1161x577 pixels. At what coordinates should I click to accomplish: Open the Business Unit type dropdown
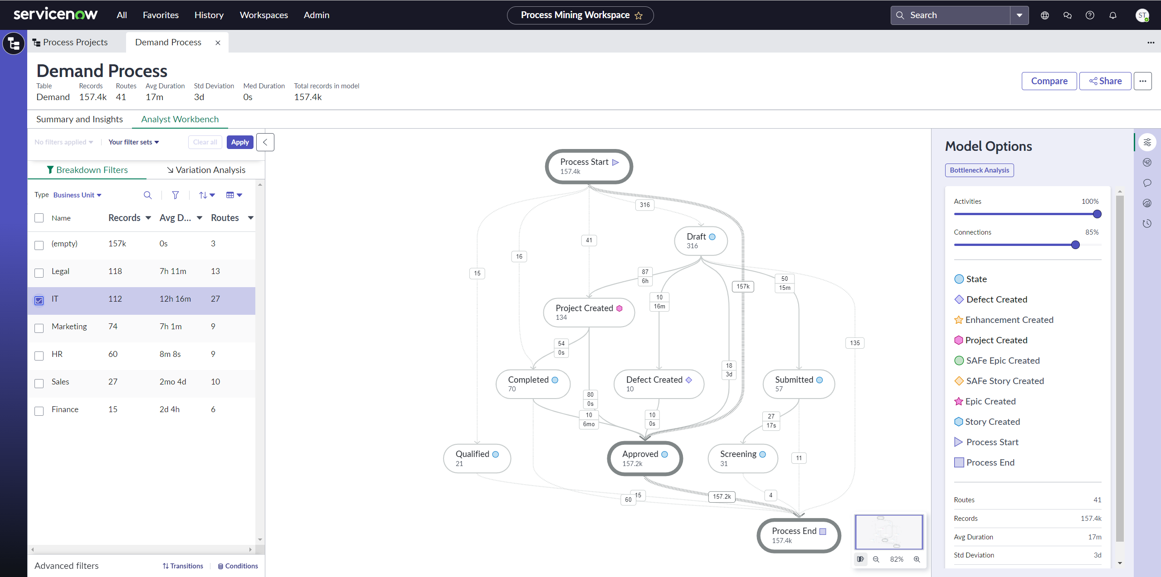77,195
